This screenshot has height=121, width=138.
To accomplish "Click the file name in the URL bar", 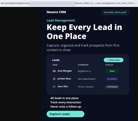I will (x=105, y=3).
